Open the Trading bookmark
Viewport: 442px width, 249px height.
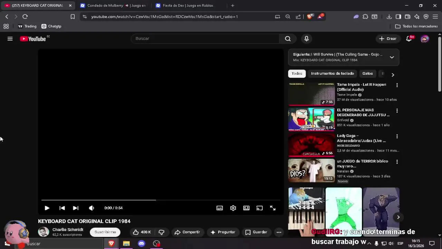tap(27, 26)
